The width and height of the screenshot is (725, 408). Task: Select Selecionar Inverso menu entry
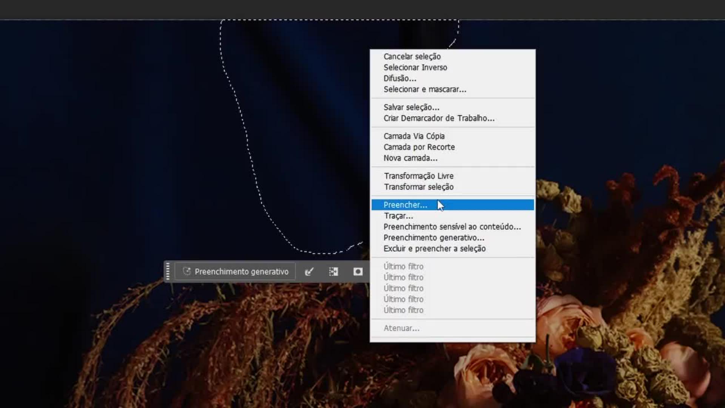pyautogui.click(x=415, y=68)
